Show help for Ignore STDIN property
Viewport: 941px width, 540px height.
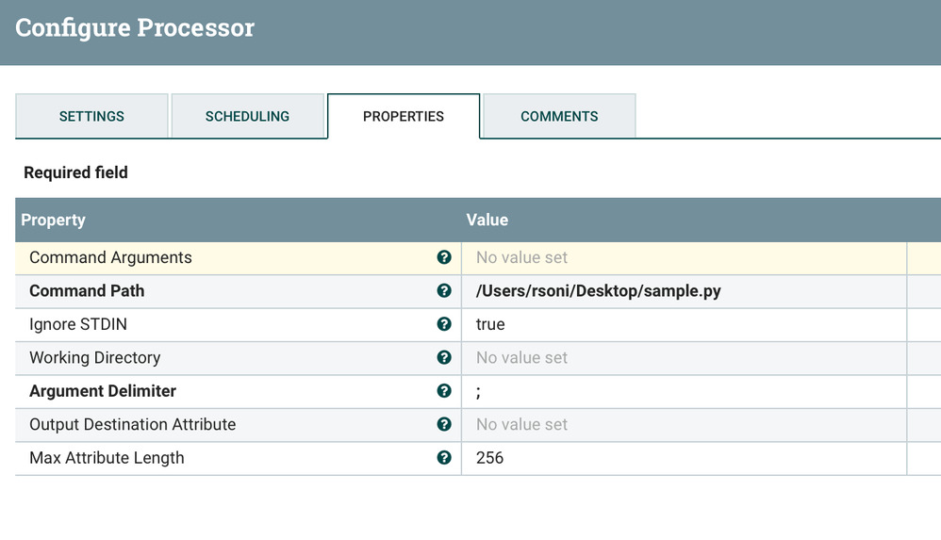point(444,324)
